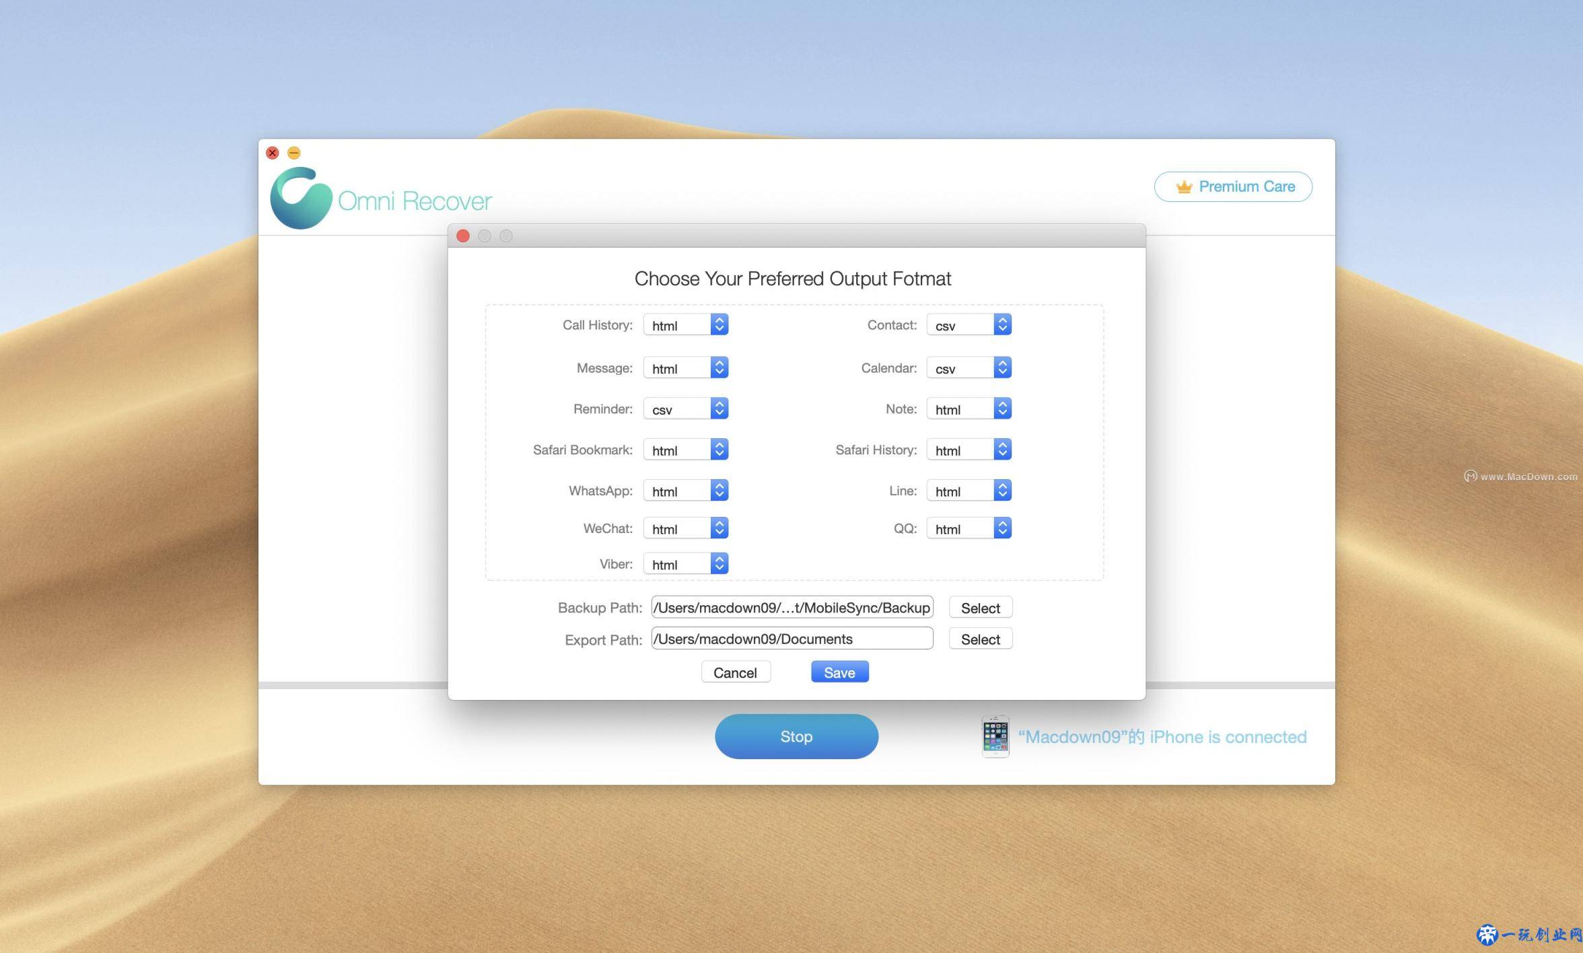Click Select next to Backup Path

click(981, 608)
